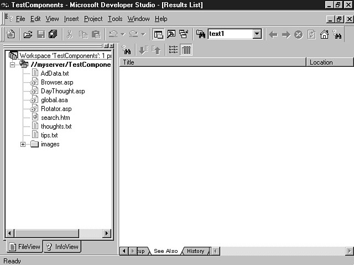Click the New Text File toolbar icon

pos(11,34)
